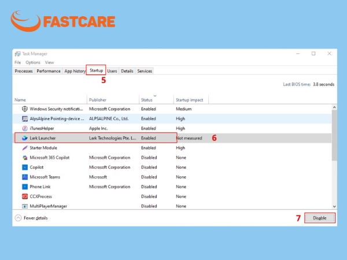Select the Startup tab
347x260 pixels.
coord(96,70)
